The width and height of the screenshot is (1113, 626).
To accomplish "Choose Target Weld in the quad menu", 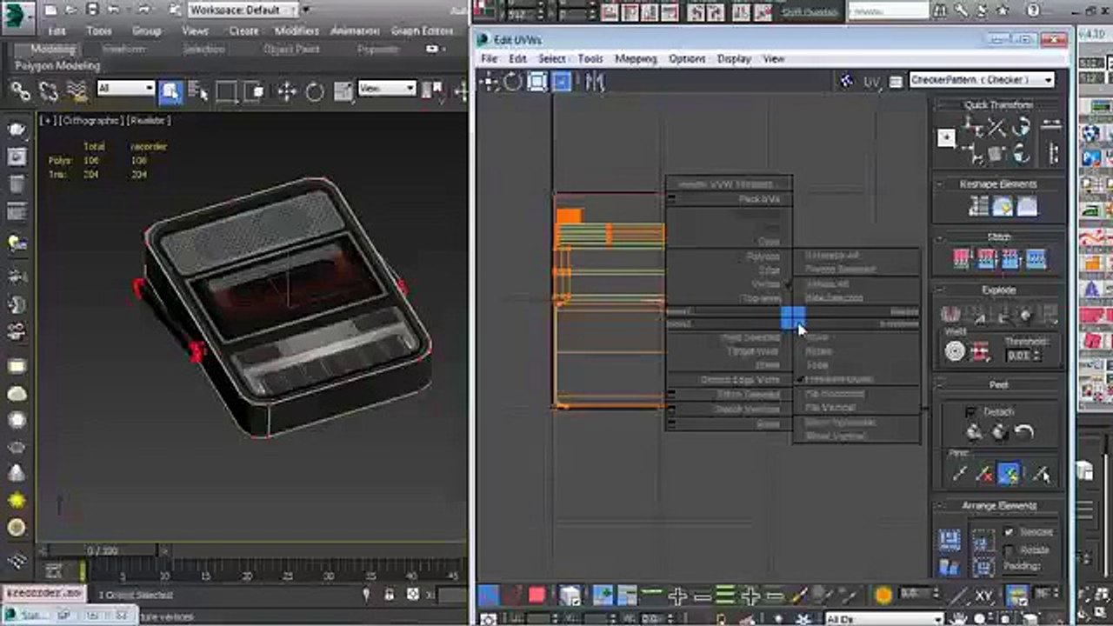I will point(753,352).
